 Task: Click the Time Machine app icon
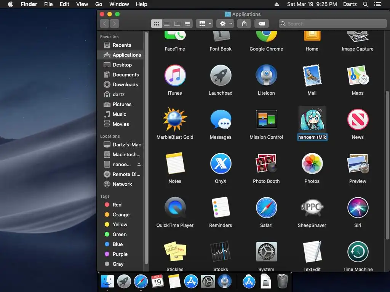[358, 252]
